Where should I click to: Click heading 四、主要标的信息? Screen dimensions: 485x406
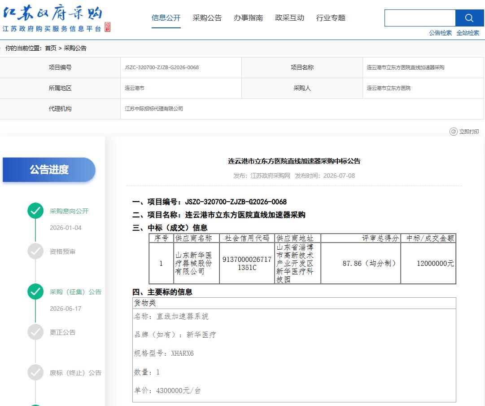coord(162,292)
